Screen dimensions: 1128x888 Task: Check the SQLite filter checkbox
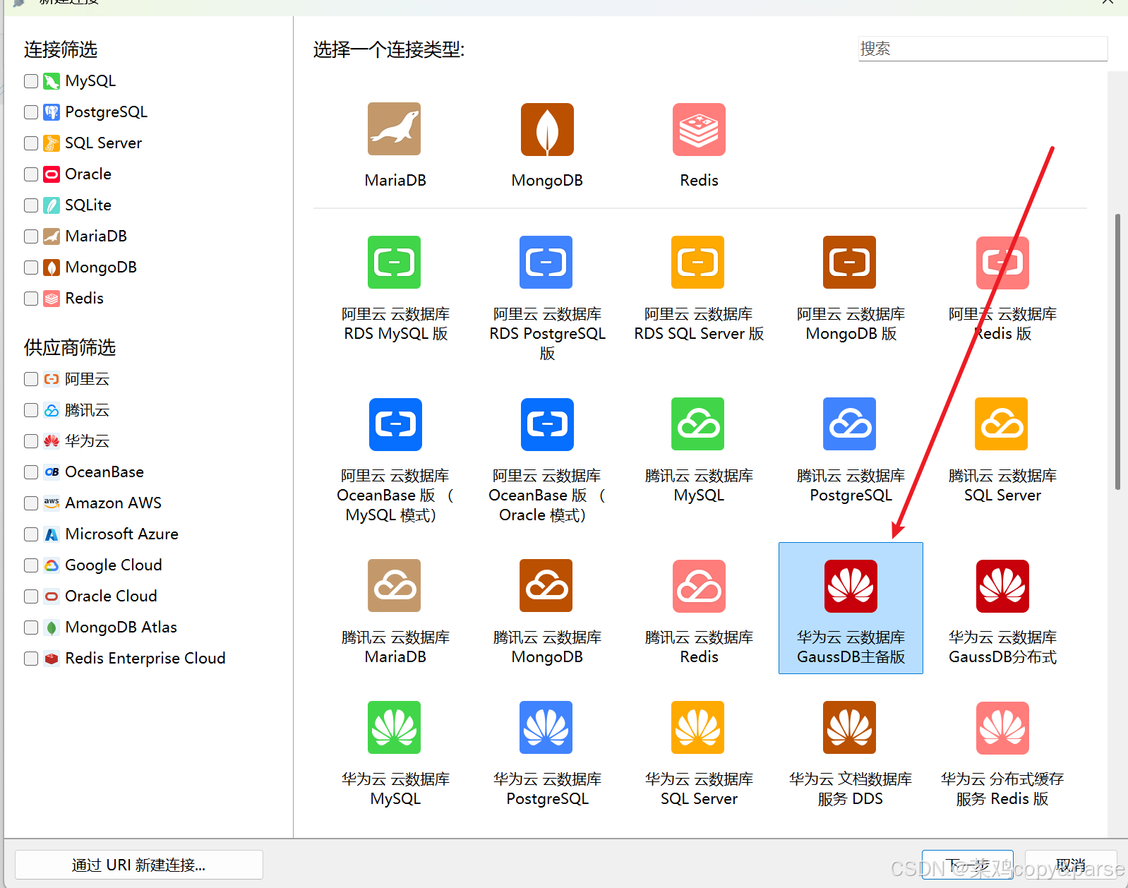point(31,205)
